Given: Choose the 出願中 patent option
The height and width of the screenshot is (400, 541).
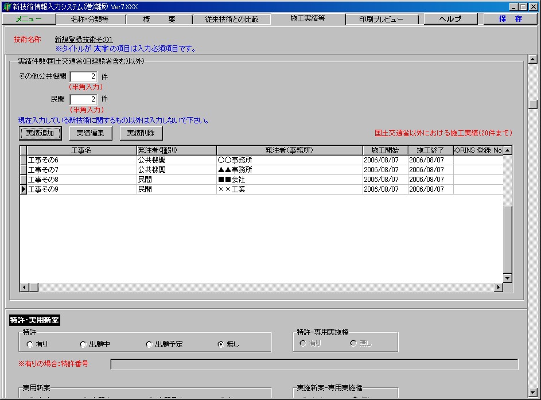Looking at the screenshot, I should pyautogui.click(x=84, y=344).
